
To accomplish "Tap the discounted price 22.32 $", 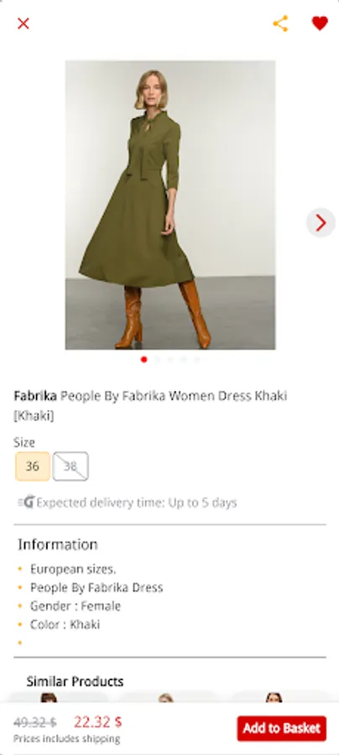I will click(97, 721).
